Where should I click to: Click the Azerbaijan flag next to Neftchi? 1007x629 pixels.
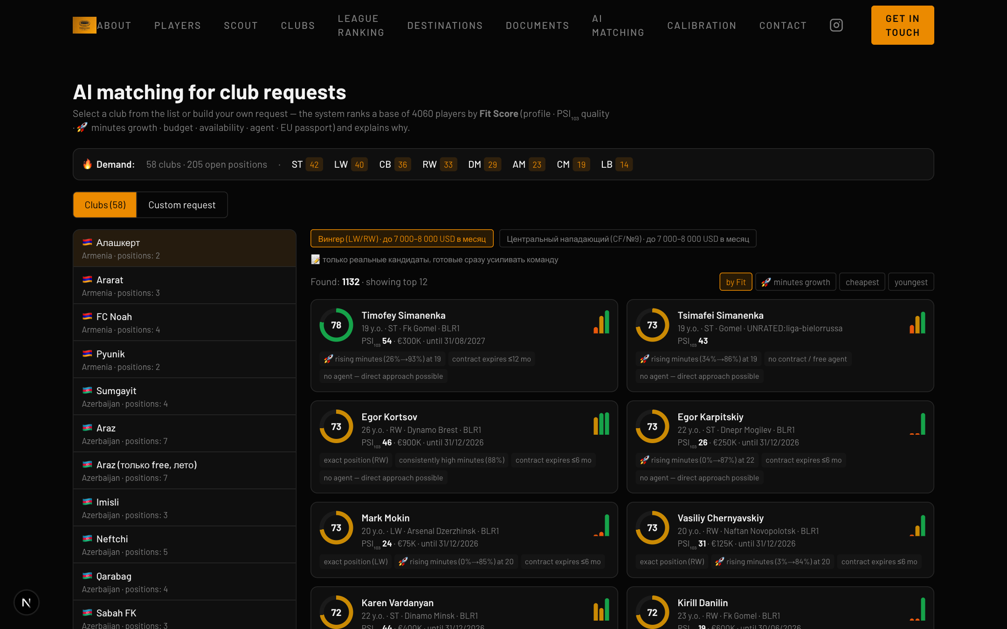[87, 539]
